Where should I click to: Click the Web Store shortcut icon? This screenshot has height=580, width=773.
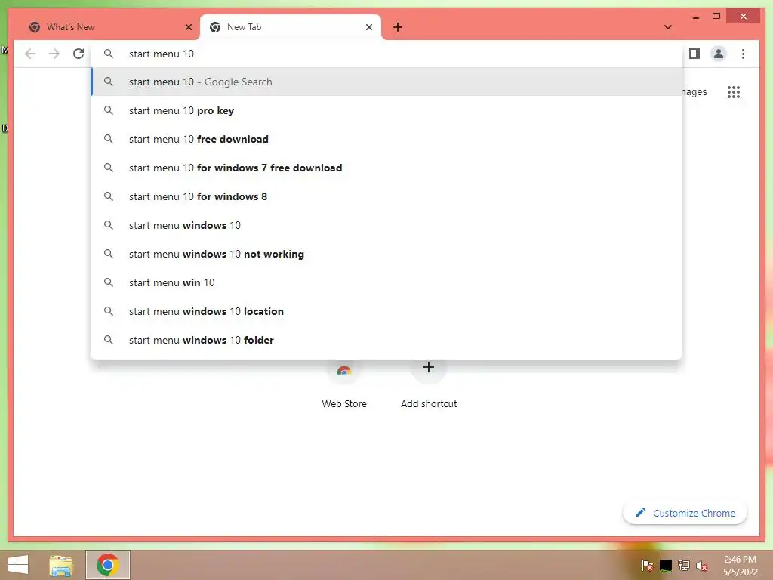(344, 371)
